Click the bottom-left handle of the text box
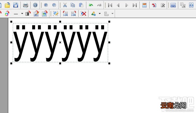The width and height of the screenshot is (196, 113). point(11,64)
